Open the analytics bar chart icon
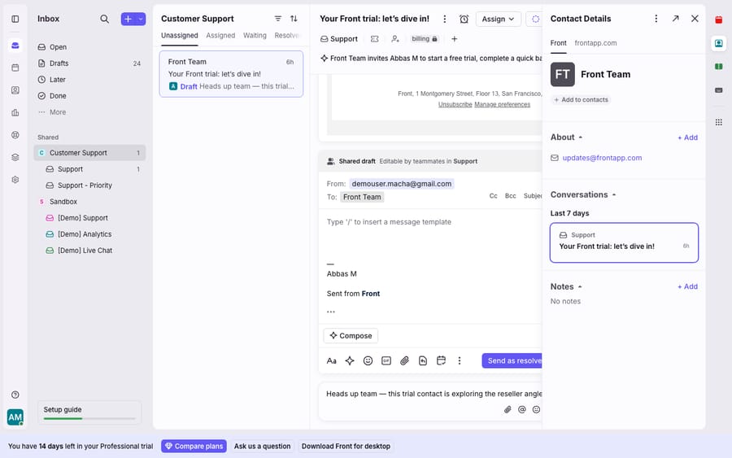The image size is (732, 458). point(15,112)
